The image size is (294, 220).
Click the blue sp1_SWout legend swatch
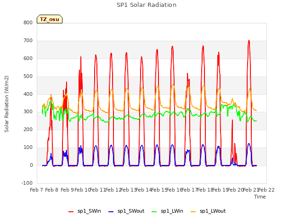tap(111, 212)
